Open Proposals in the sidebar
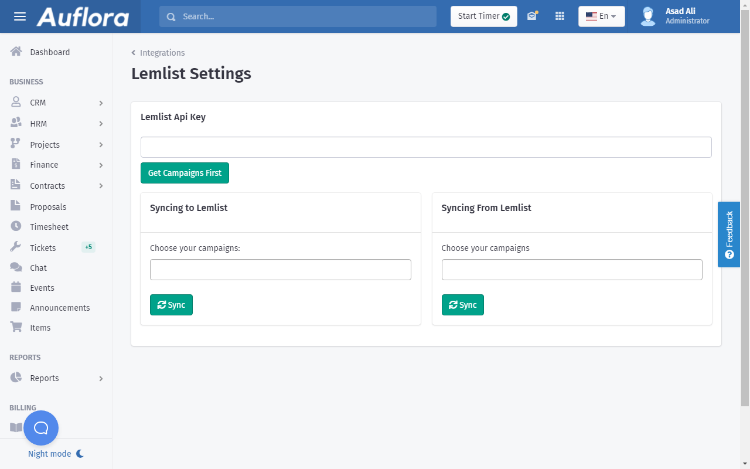The width and height of the screenshot is (750, 469). click(x=48, y=207)
